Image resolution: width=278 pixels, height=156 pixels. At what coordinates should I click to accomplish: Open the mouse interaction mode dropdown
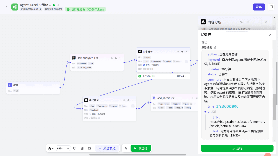coord(51,149)
